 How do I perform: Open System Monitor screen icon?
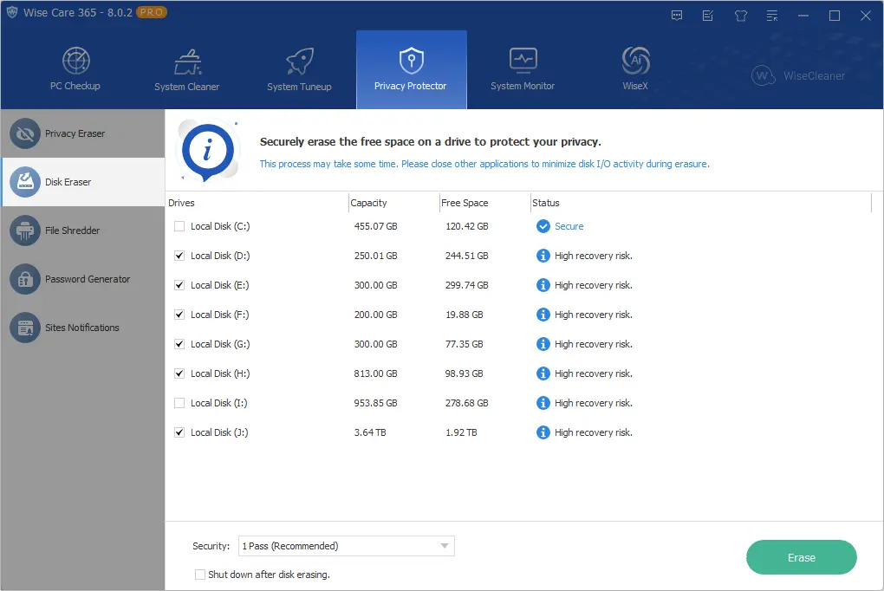click(x=523, y=61)
